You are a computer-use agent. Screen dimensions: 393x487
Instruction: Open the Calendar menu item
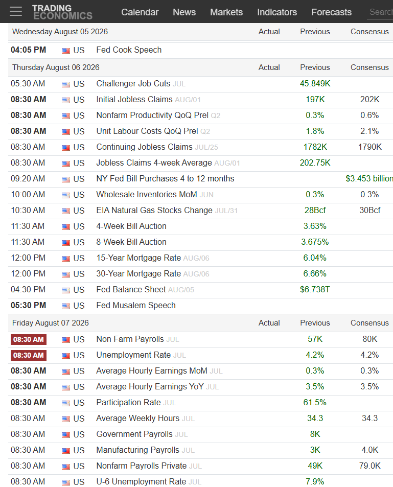(x=140, y=12)
